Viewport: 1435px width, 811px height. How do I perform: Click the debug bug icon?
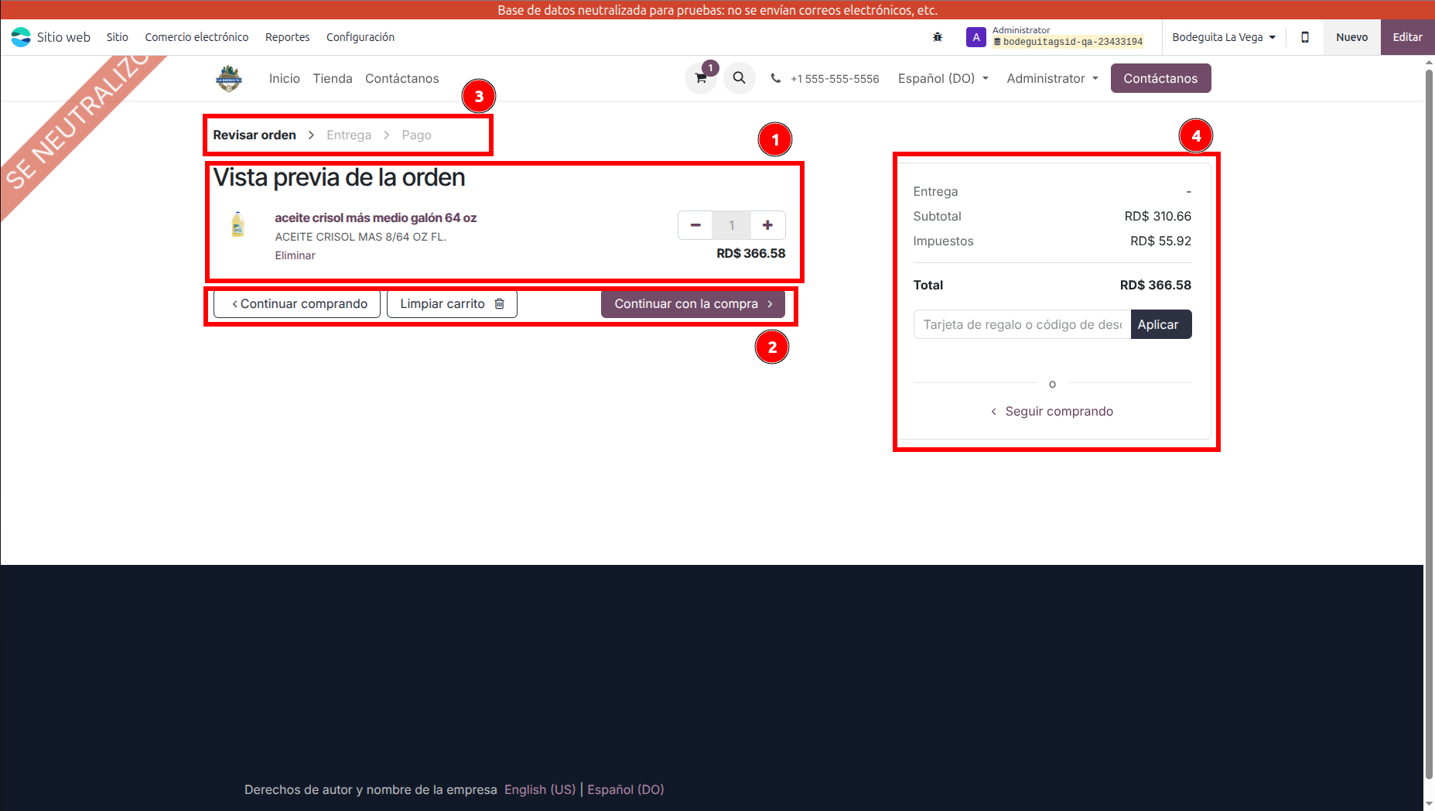point(938,37)
